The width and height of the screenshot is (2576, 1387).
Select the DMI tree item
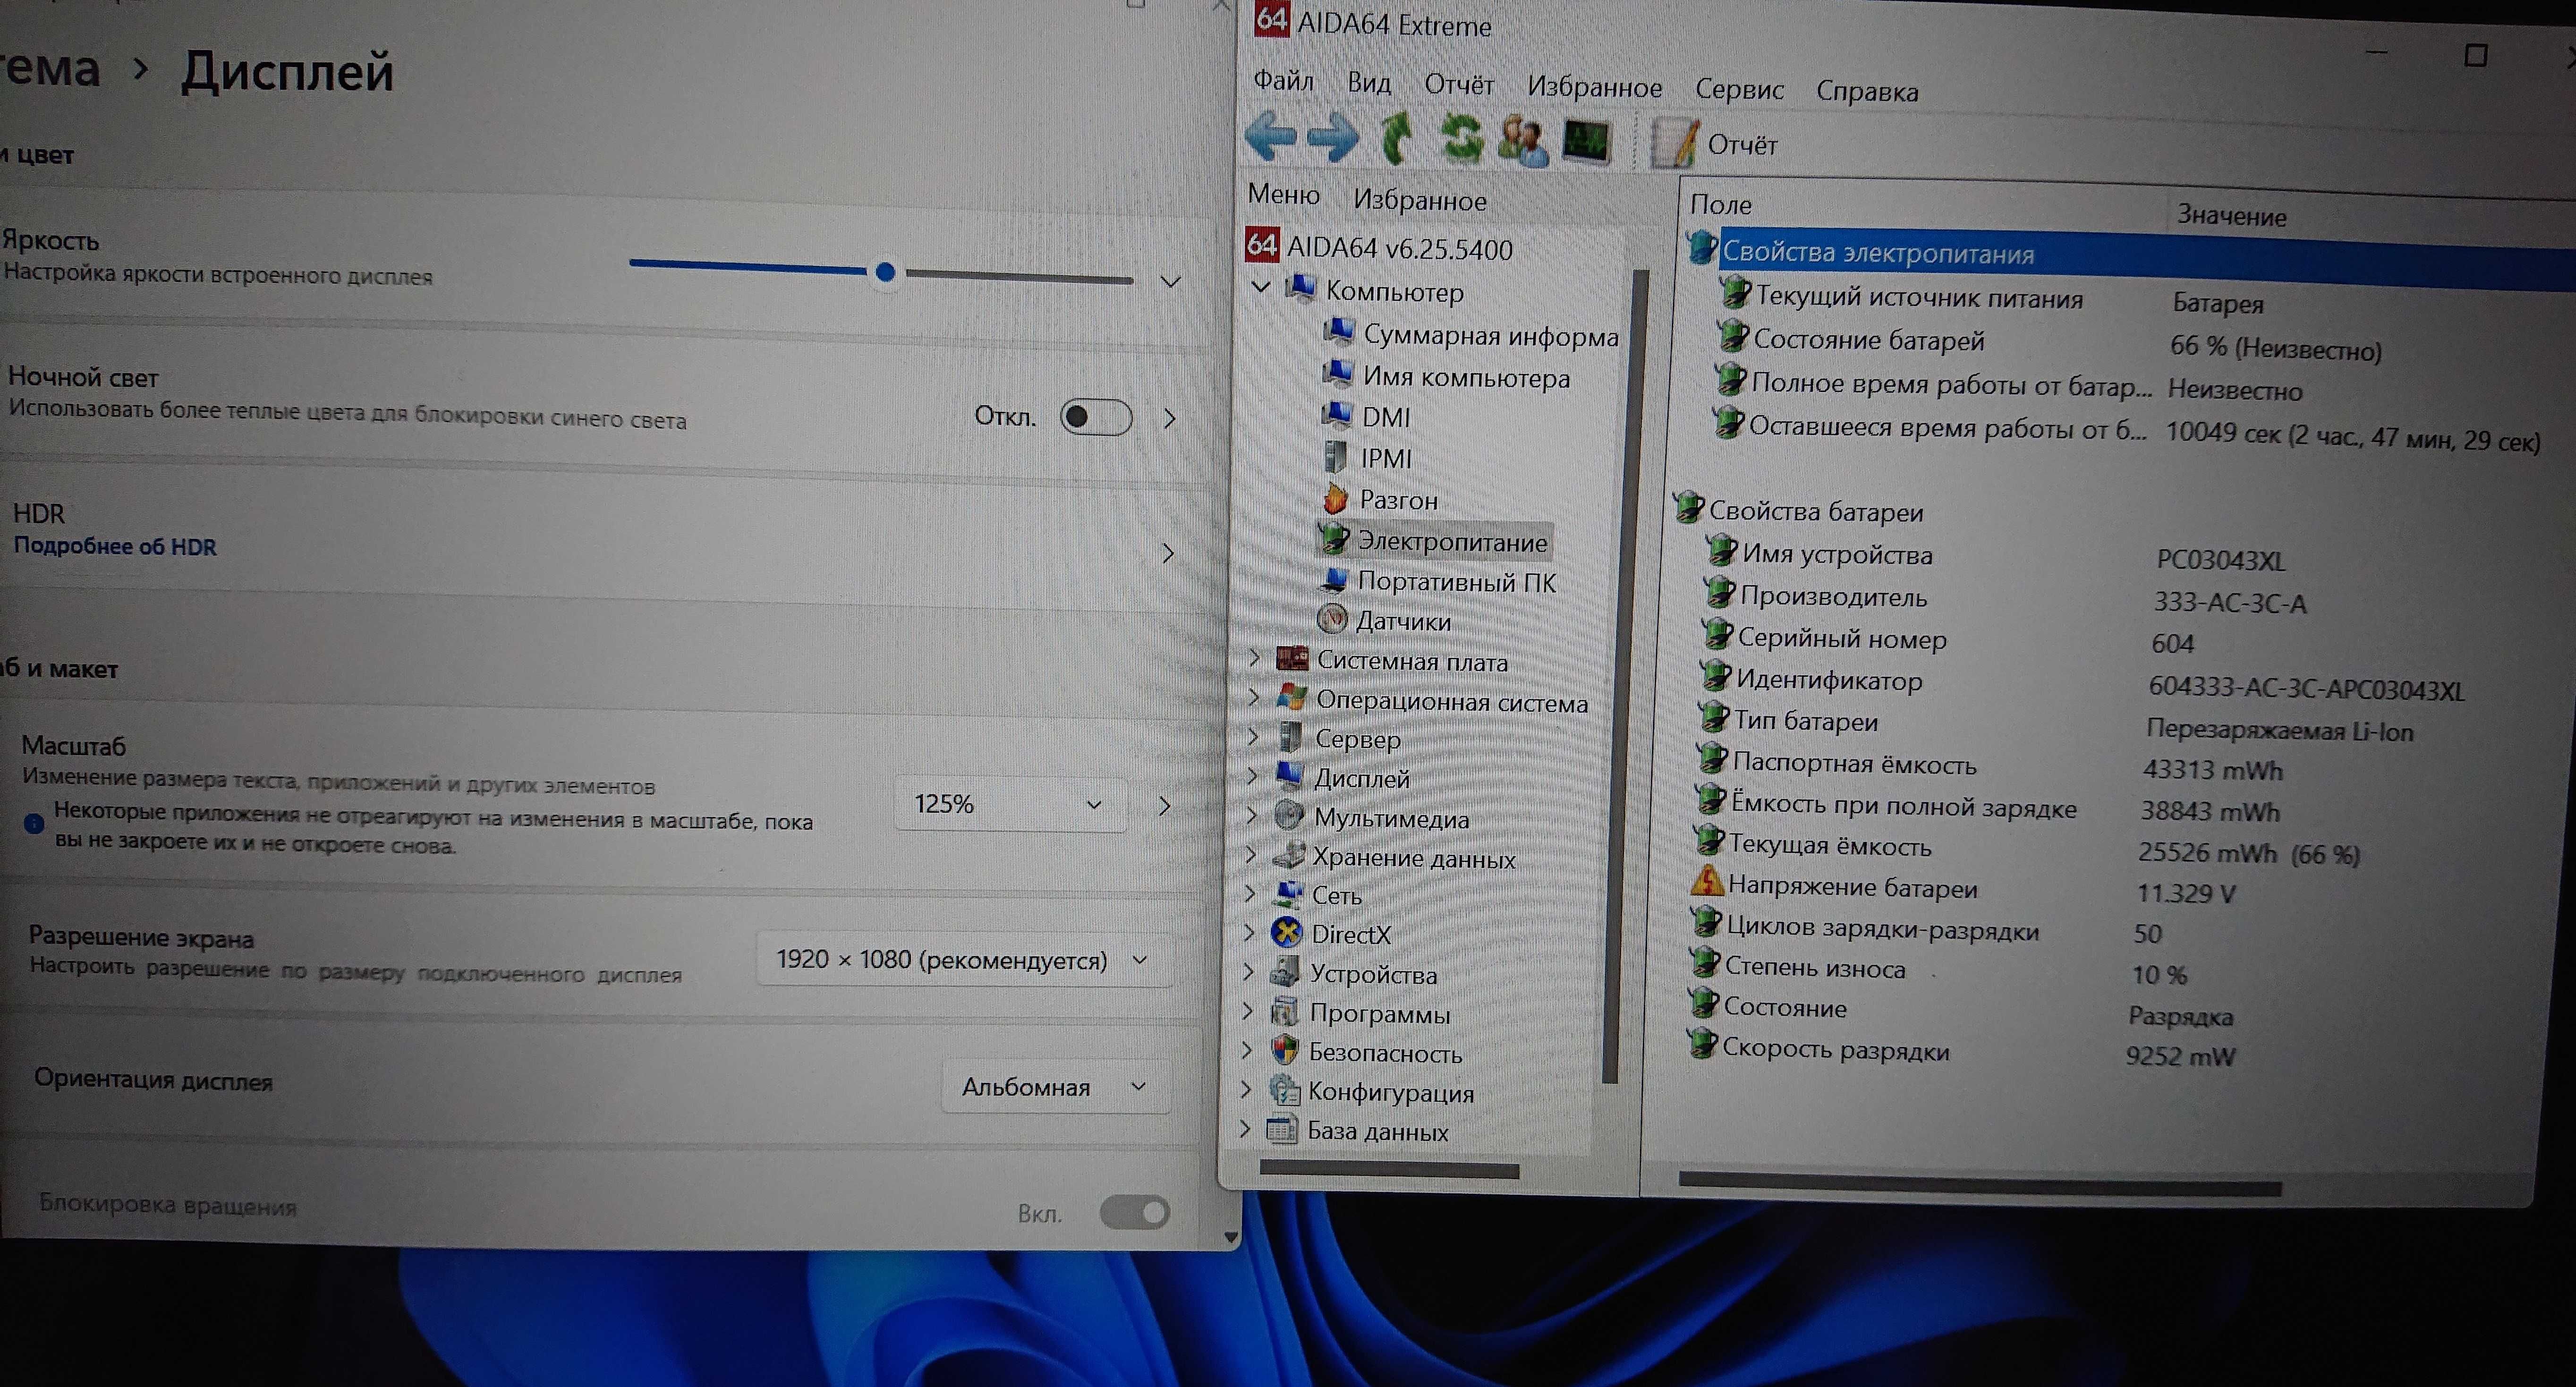pyautogui.click(x=1367, y=416)
